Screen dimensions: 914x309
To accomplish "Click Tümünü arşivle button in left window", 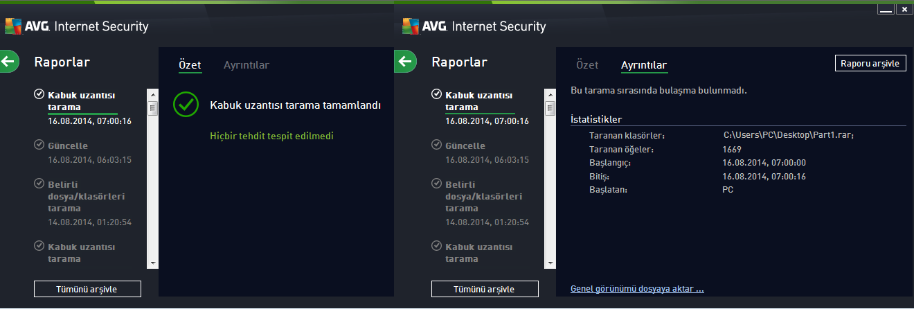I will coord(87,289).
